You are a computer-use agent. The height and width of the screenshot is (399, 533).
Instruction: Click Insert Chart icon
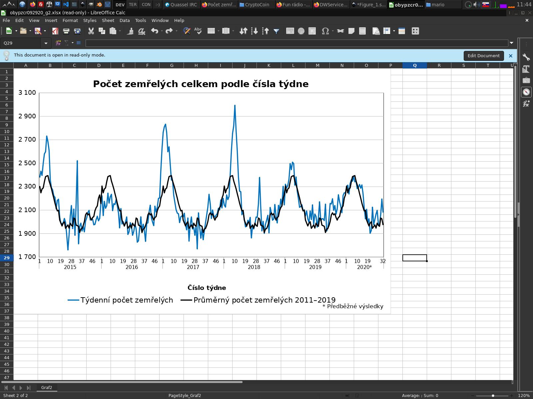click(x=301, y=31)
